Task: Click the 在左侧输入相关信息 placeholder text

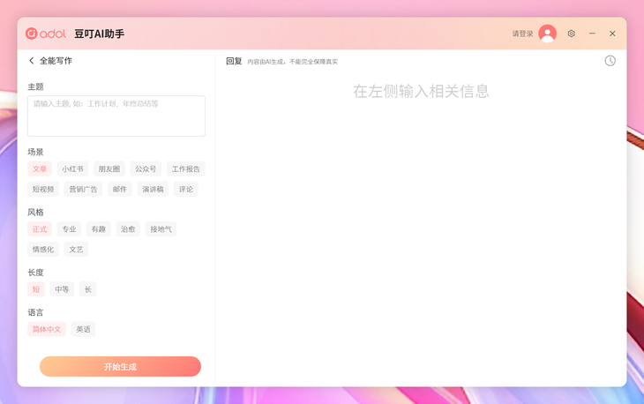Action: pyautogui.click(x=421, y=91)
